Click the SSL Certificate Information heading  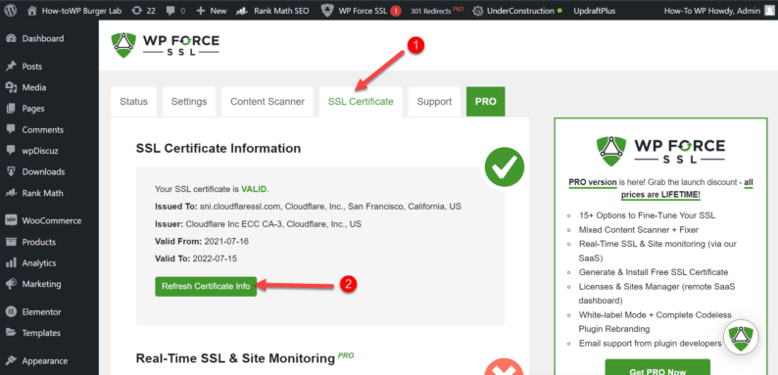click(x=219, y=148)
